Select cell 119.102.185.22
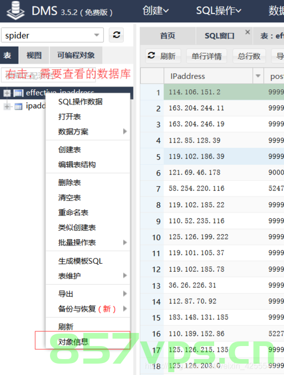Viewport: 284px width, 375px height. (x=214, y=205)
